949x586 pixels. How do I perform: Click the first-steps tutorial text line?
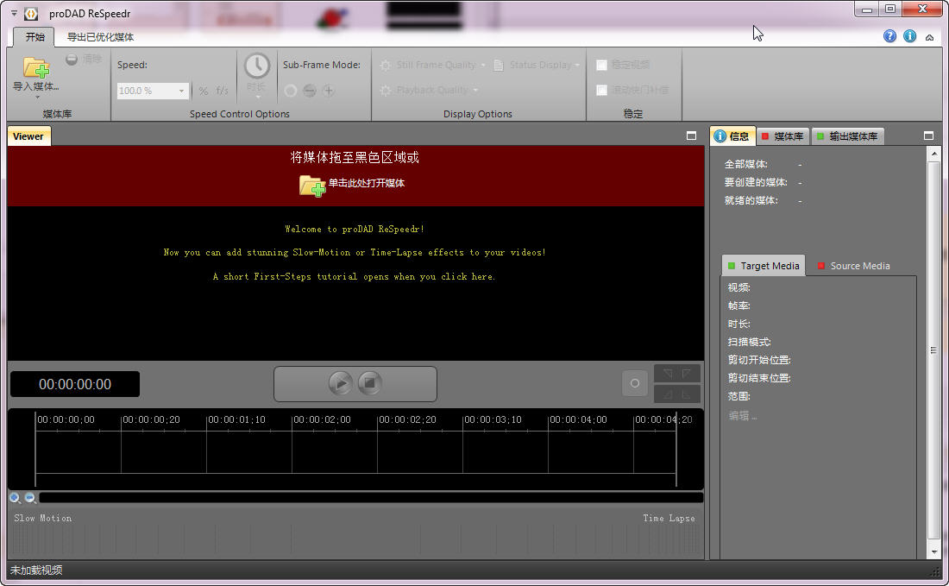coord(354,277)
